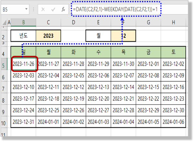Click the cell 2024-01-01
Screen dimensions: 194x142
coord(48,122)
